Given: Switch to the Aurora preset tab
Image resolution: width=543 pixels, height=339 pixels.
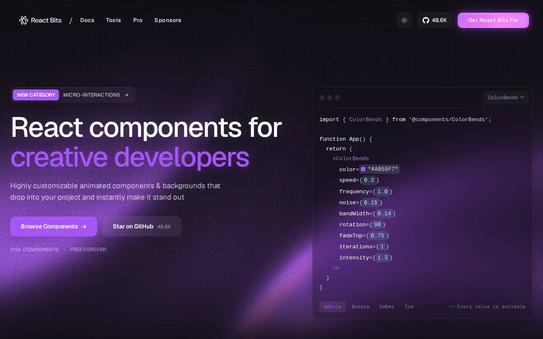Looking at the screenshot, I should coord(361,306).
